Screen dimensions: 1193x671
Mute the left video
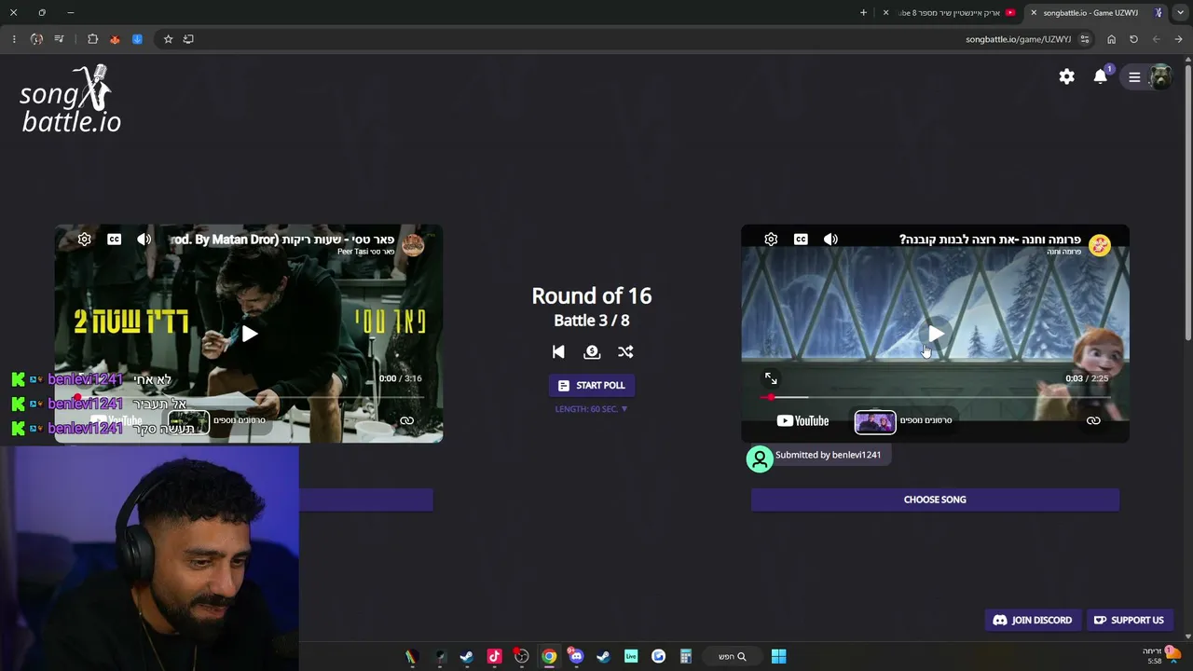click(144, 240)
